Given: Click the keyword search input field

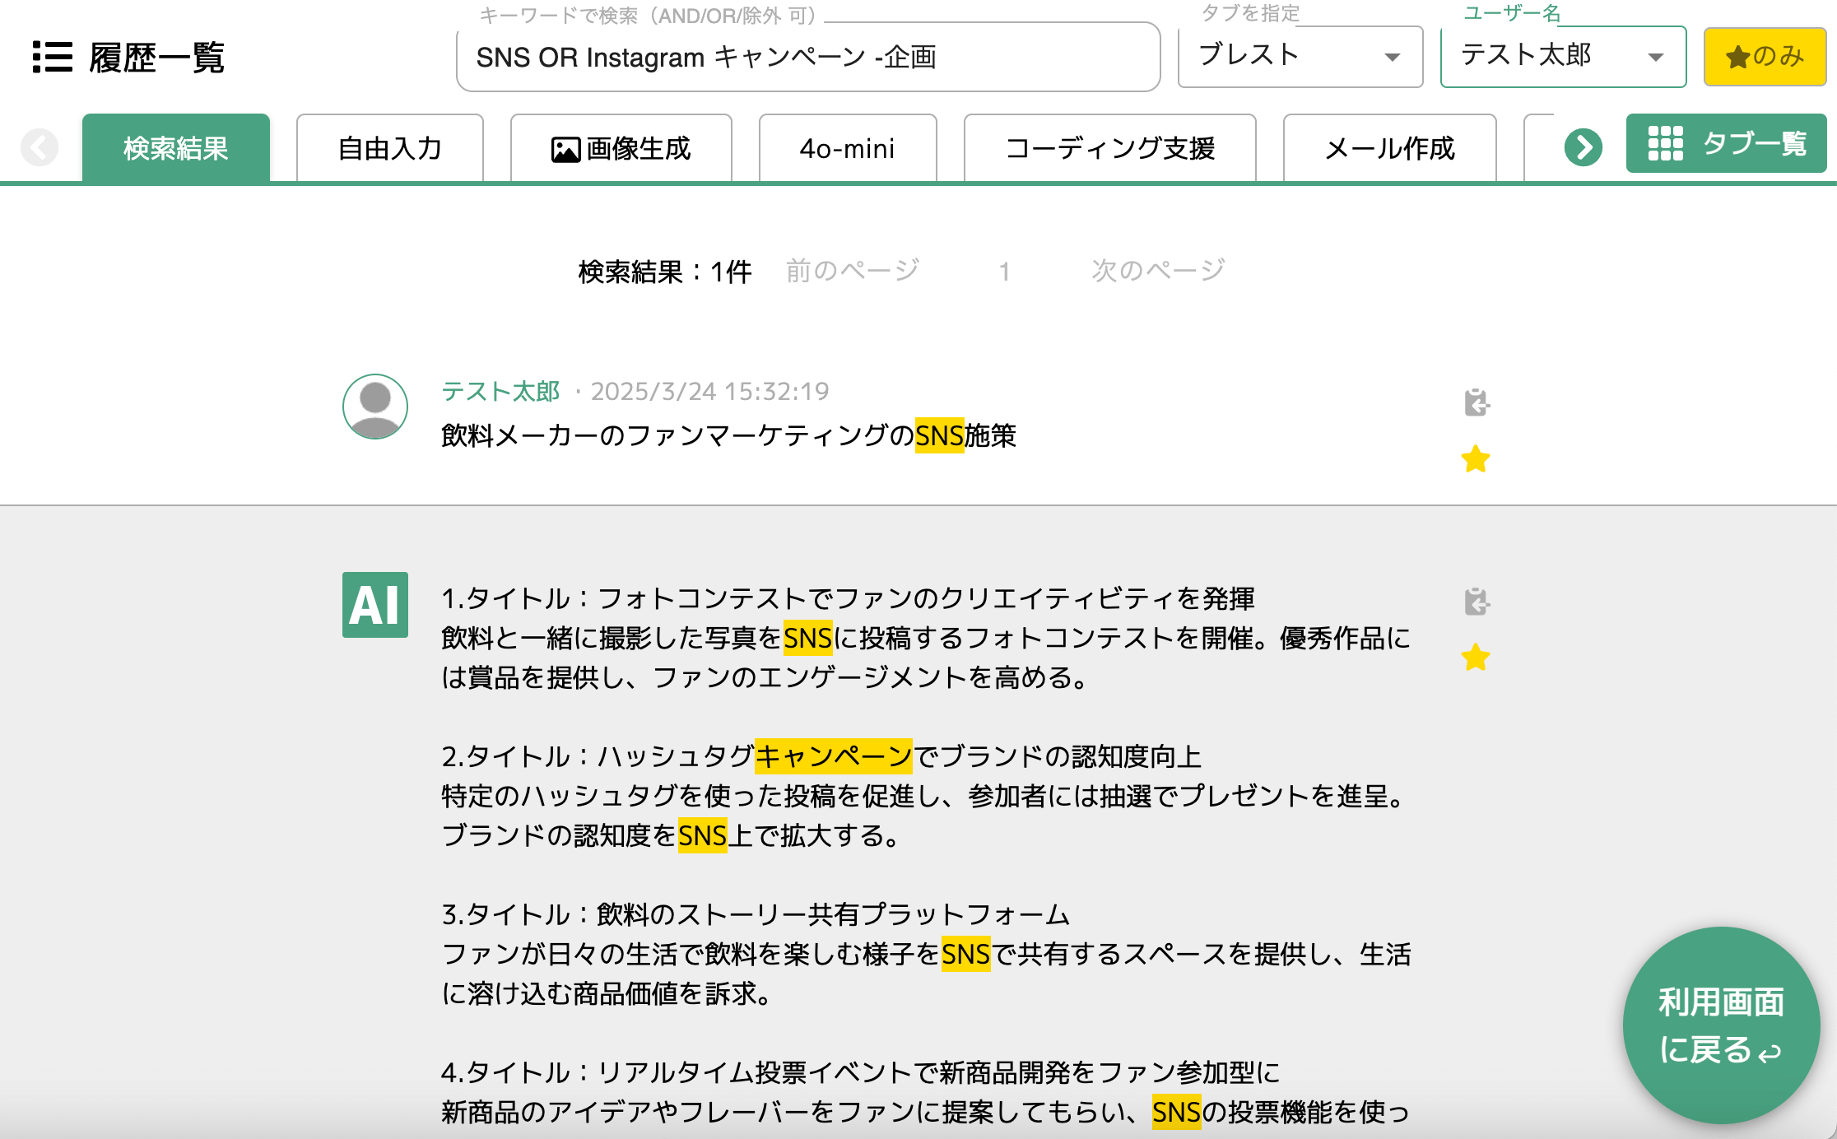Looking at the screenshot, I should tap(807, 58).
